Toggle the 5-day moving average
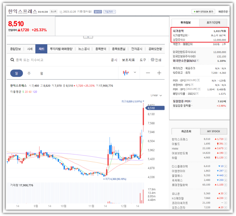 click(23, 92)
